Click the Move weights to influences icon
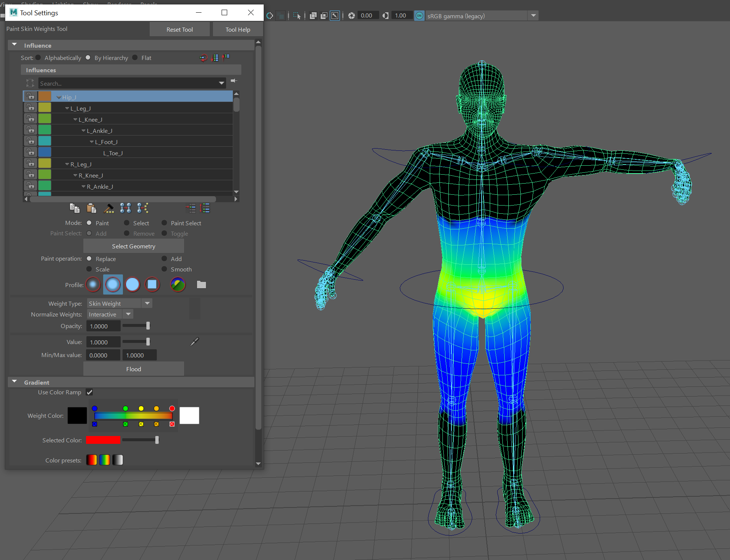The image size is (730, 560). (x=126, y=209)
